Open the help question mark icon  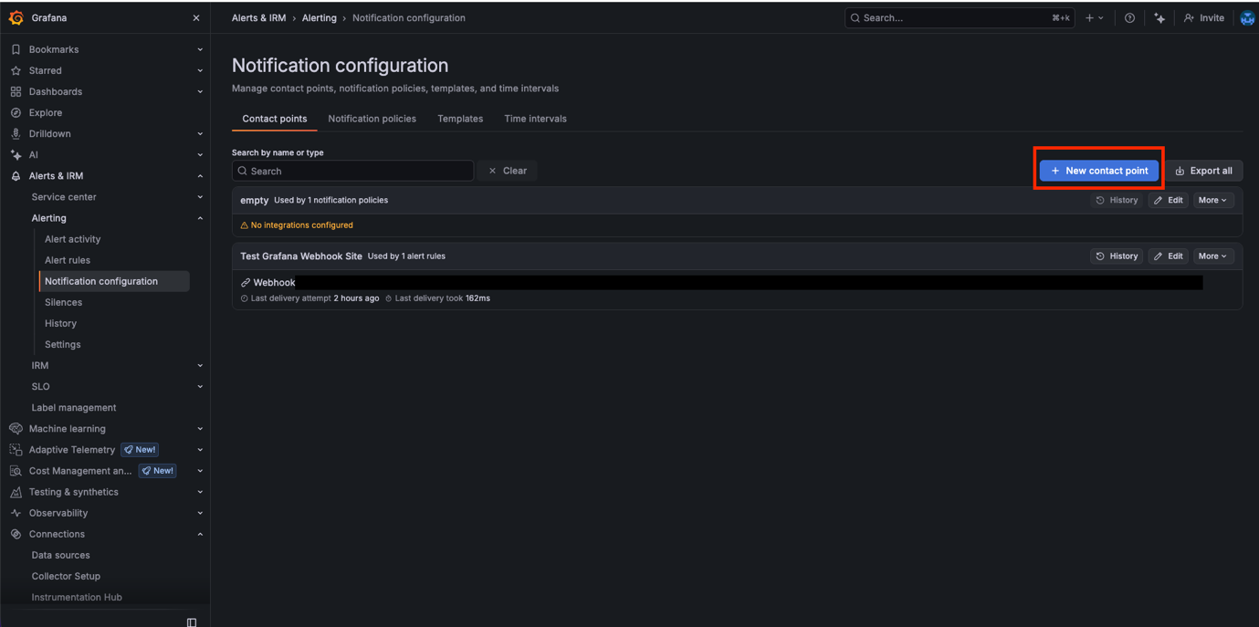[1129, 17]
